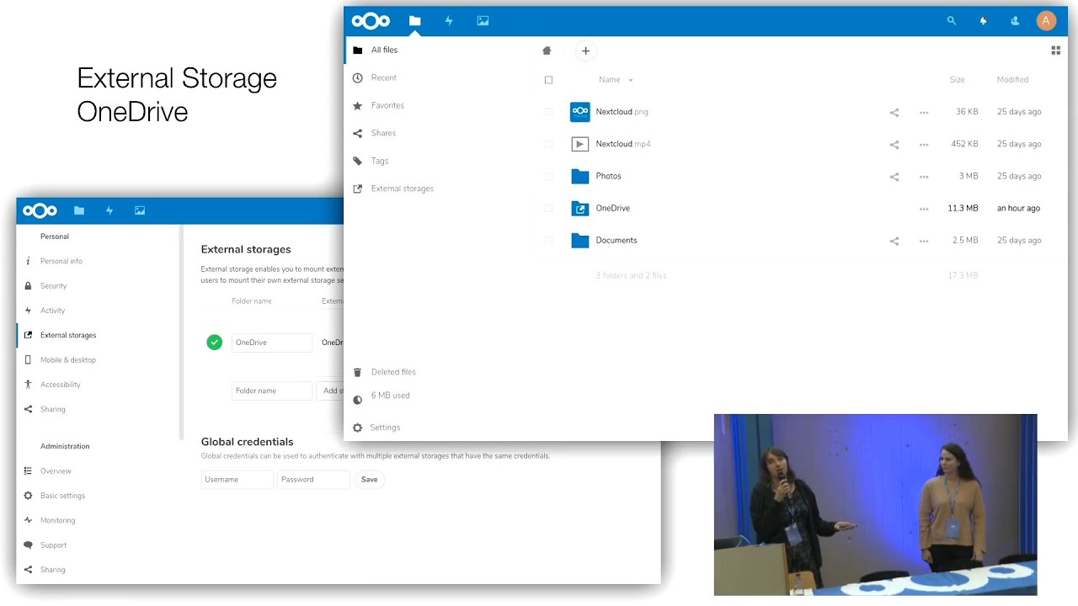The width and height of the screenshot is (1078, 606).
Task: Click Nextcloud logo in settings window
Action: (x=40, y=210)
